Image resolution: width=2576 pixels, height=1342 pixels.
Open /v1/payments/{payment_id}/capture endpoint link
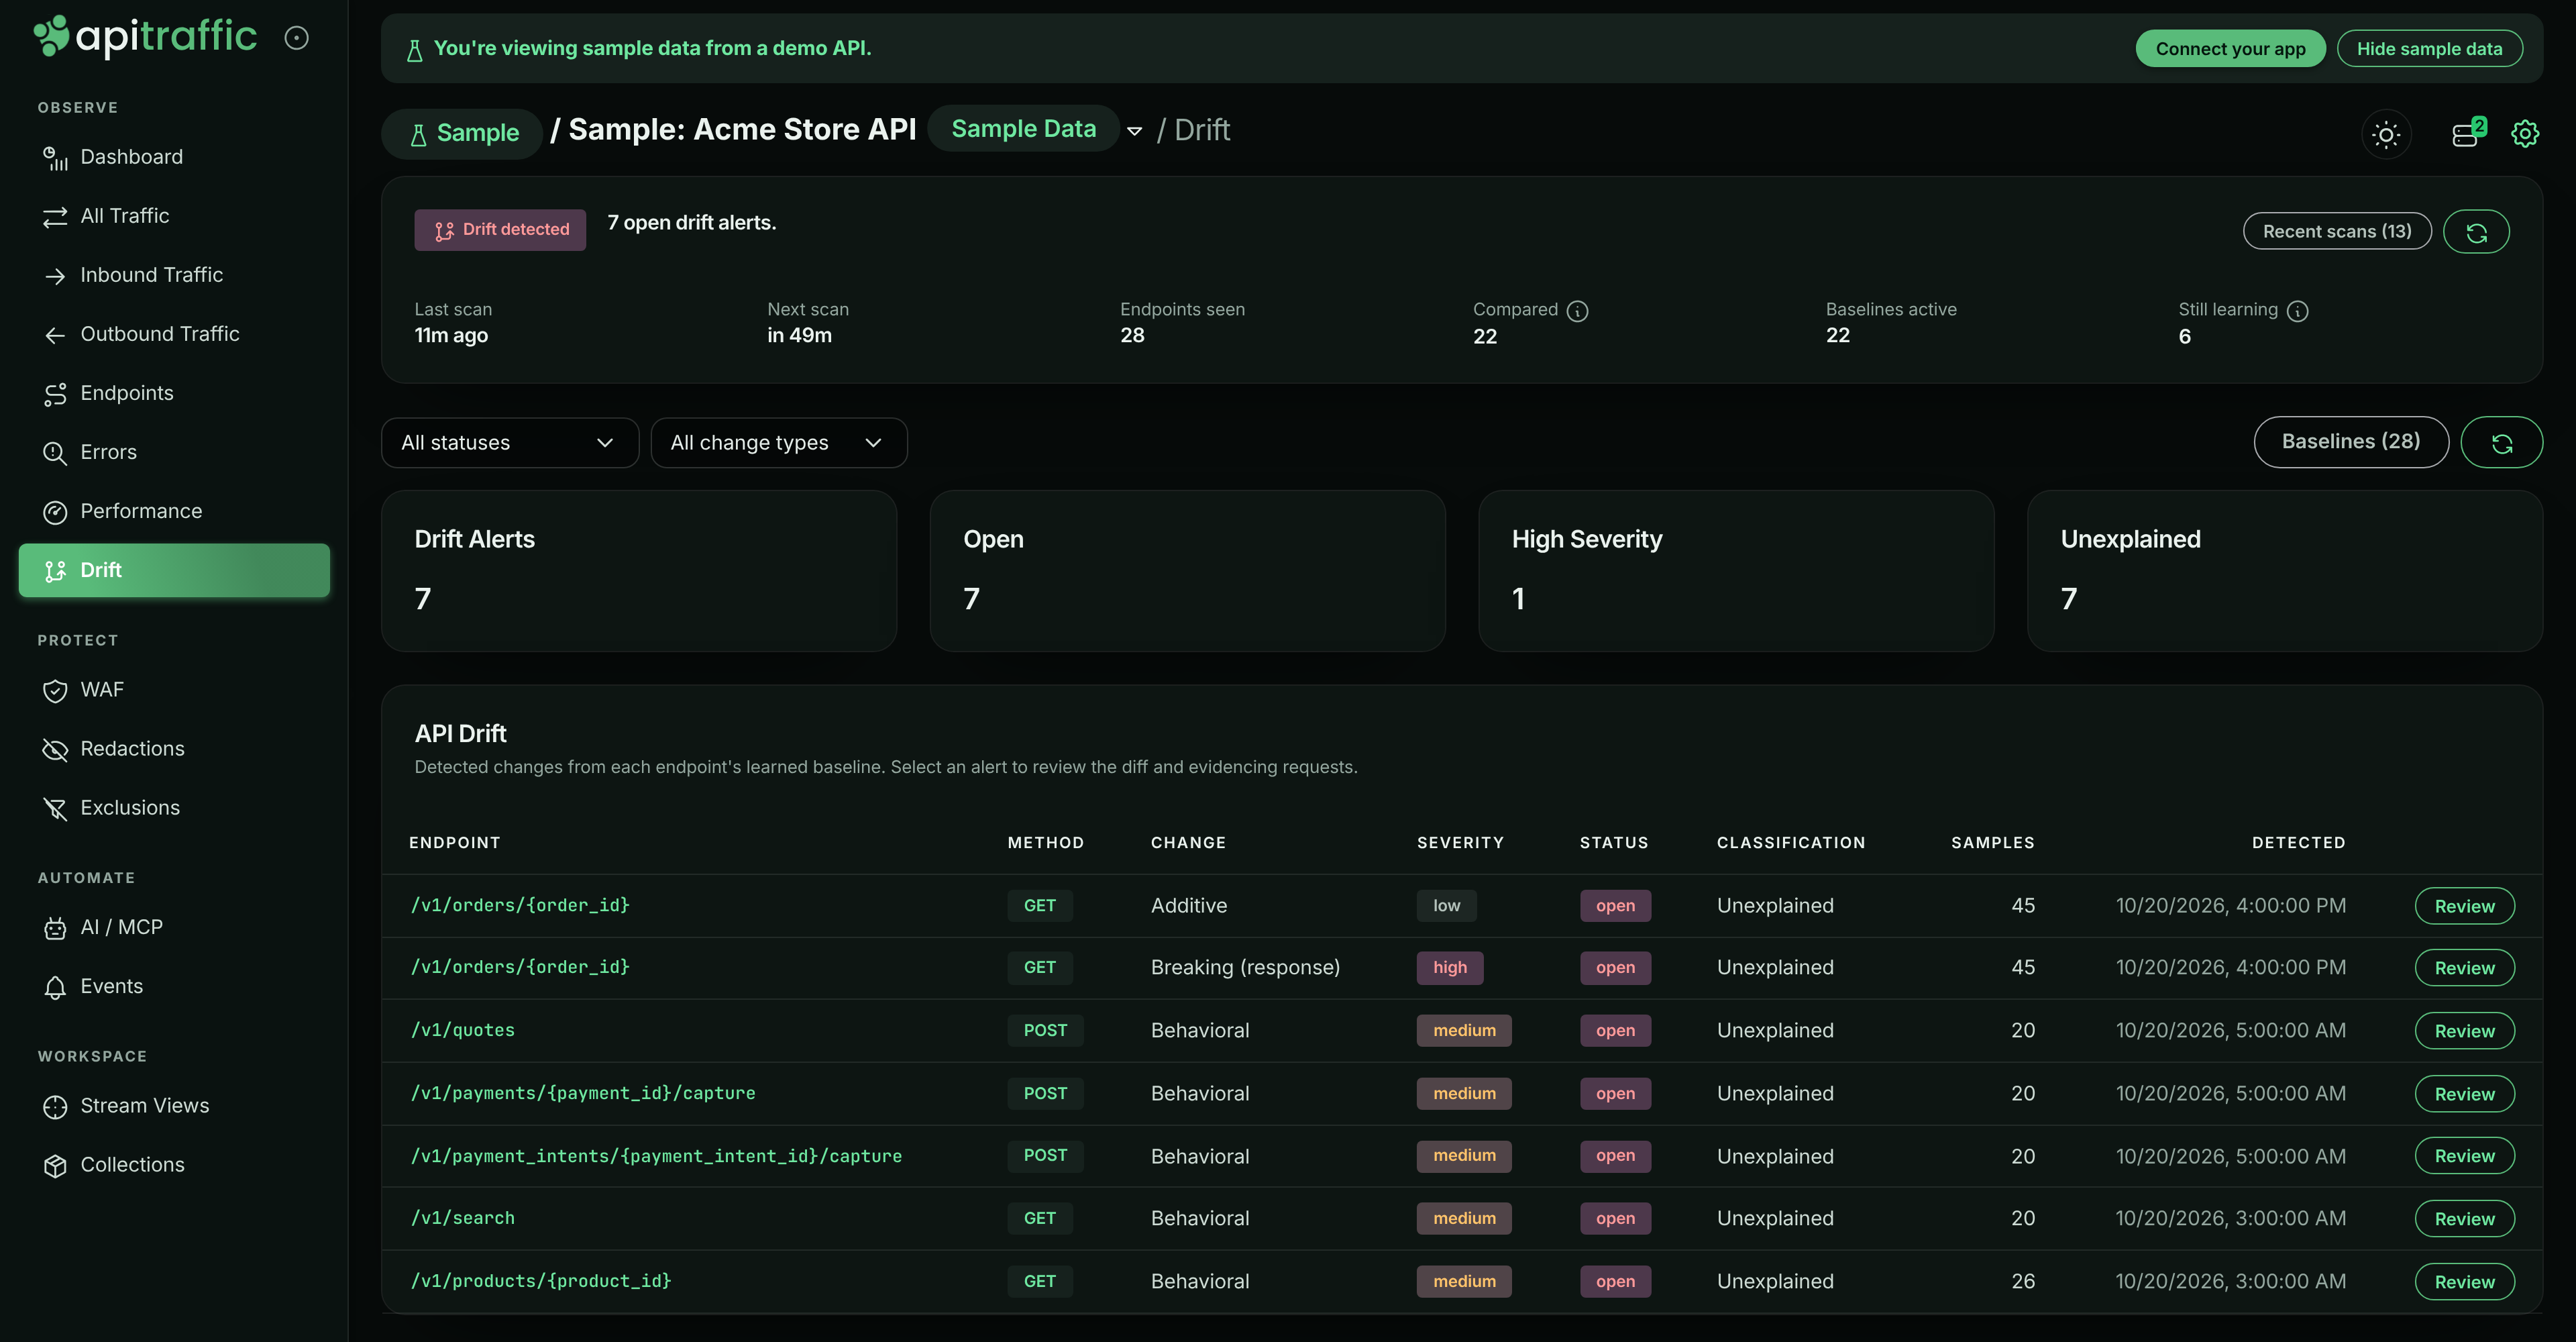[583, 1093]
